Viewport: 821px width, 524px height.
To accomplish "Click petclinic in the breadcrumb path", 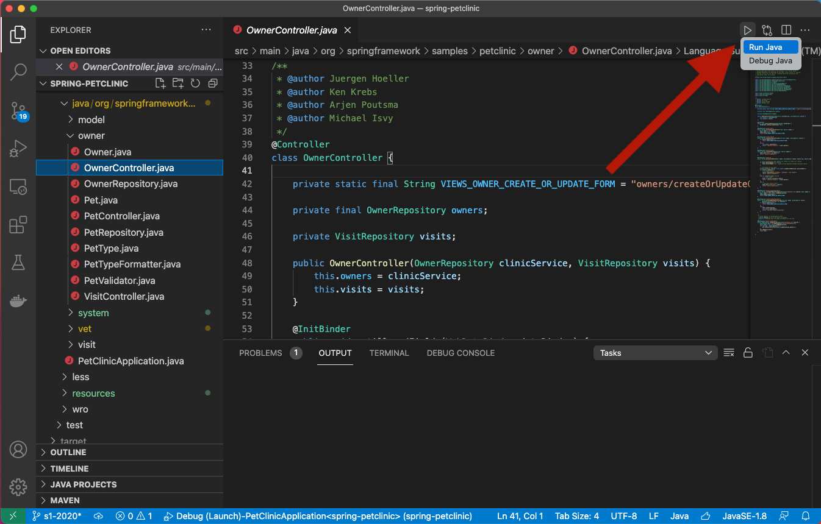I will pyautogui.click(x=498, y=51).
